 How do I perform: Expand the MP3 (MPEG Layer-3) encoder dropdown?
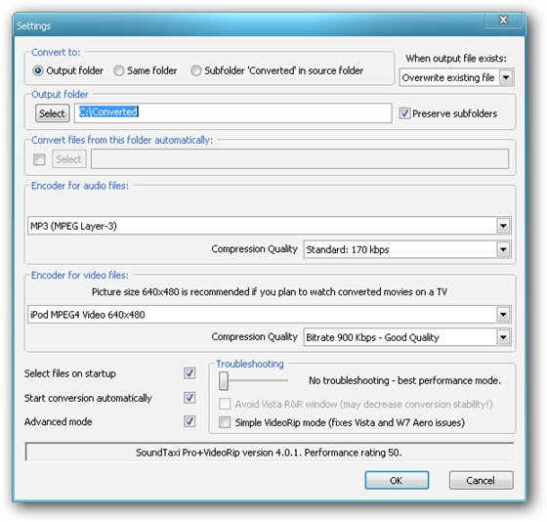click(x=269, y=226)
